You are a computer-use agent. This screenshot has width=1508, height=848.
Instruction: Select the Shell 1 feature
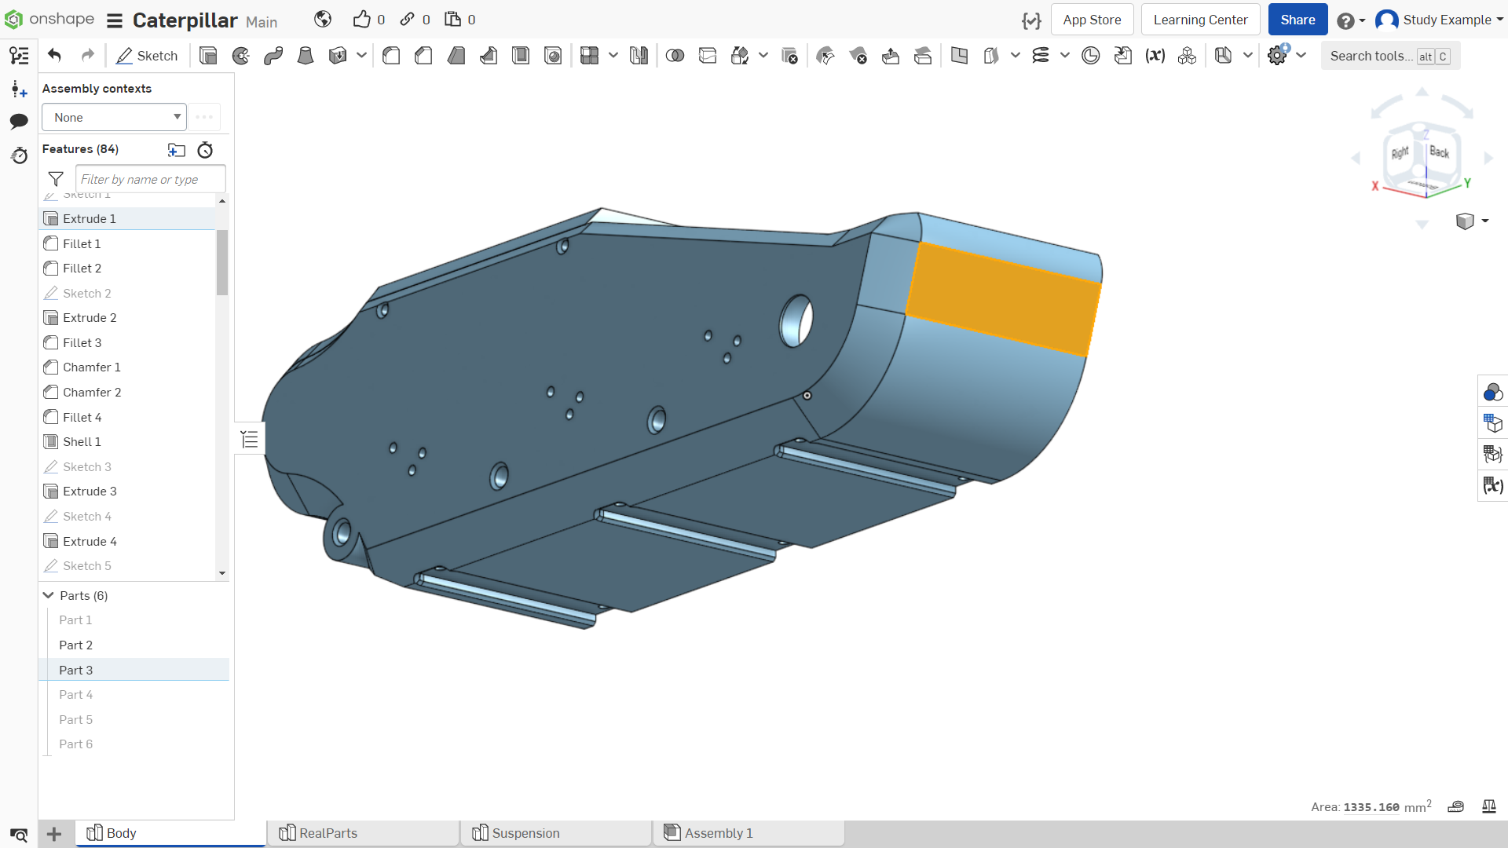click(x=126, y=441)
